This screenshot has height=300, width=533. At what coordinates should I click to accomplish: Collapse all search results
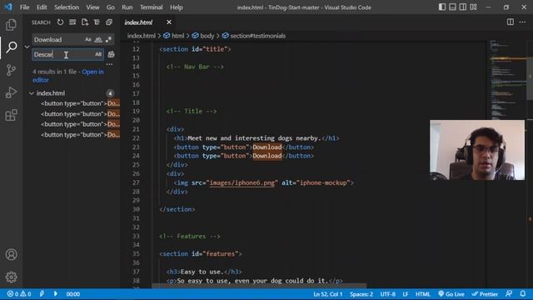point(109,22)
